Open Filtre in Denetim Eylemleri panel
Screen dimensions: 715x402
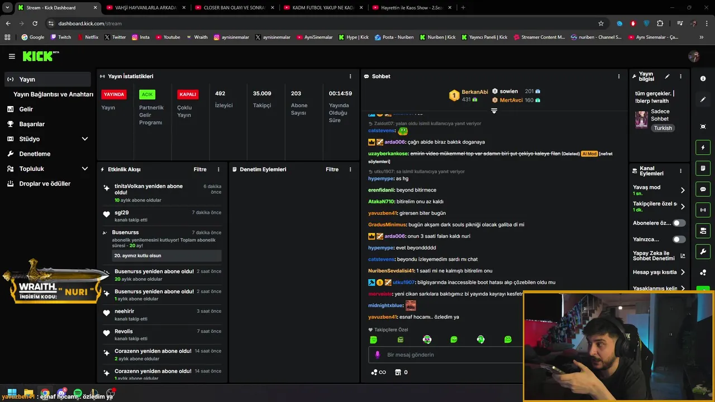click(332, 169)
